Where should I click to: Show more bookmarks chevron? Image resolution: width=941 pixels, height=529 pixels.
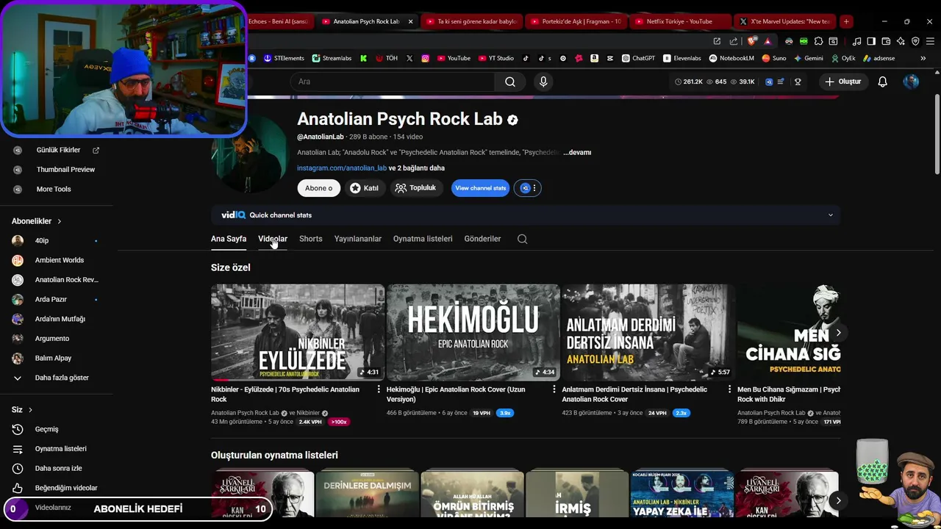pos(923,58)
